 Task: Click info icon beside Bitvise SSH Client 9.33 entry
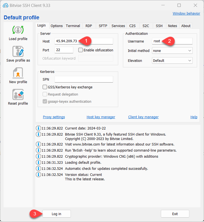(38, 134)
